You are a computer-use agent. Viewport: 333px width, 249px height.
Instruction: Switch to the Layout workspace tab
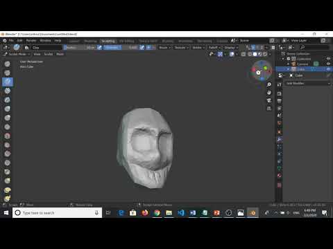(x=74, y=41)
